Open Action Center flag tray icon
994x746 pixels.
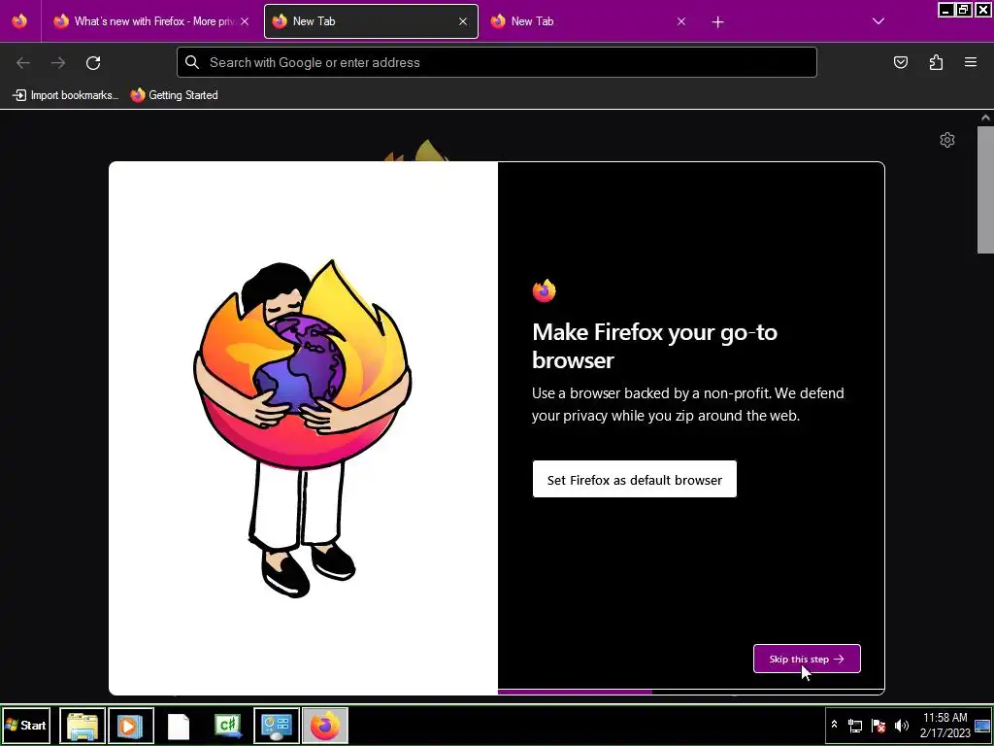(x=878, y=726)
